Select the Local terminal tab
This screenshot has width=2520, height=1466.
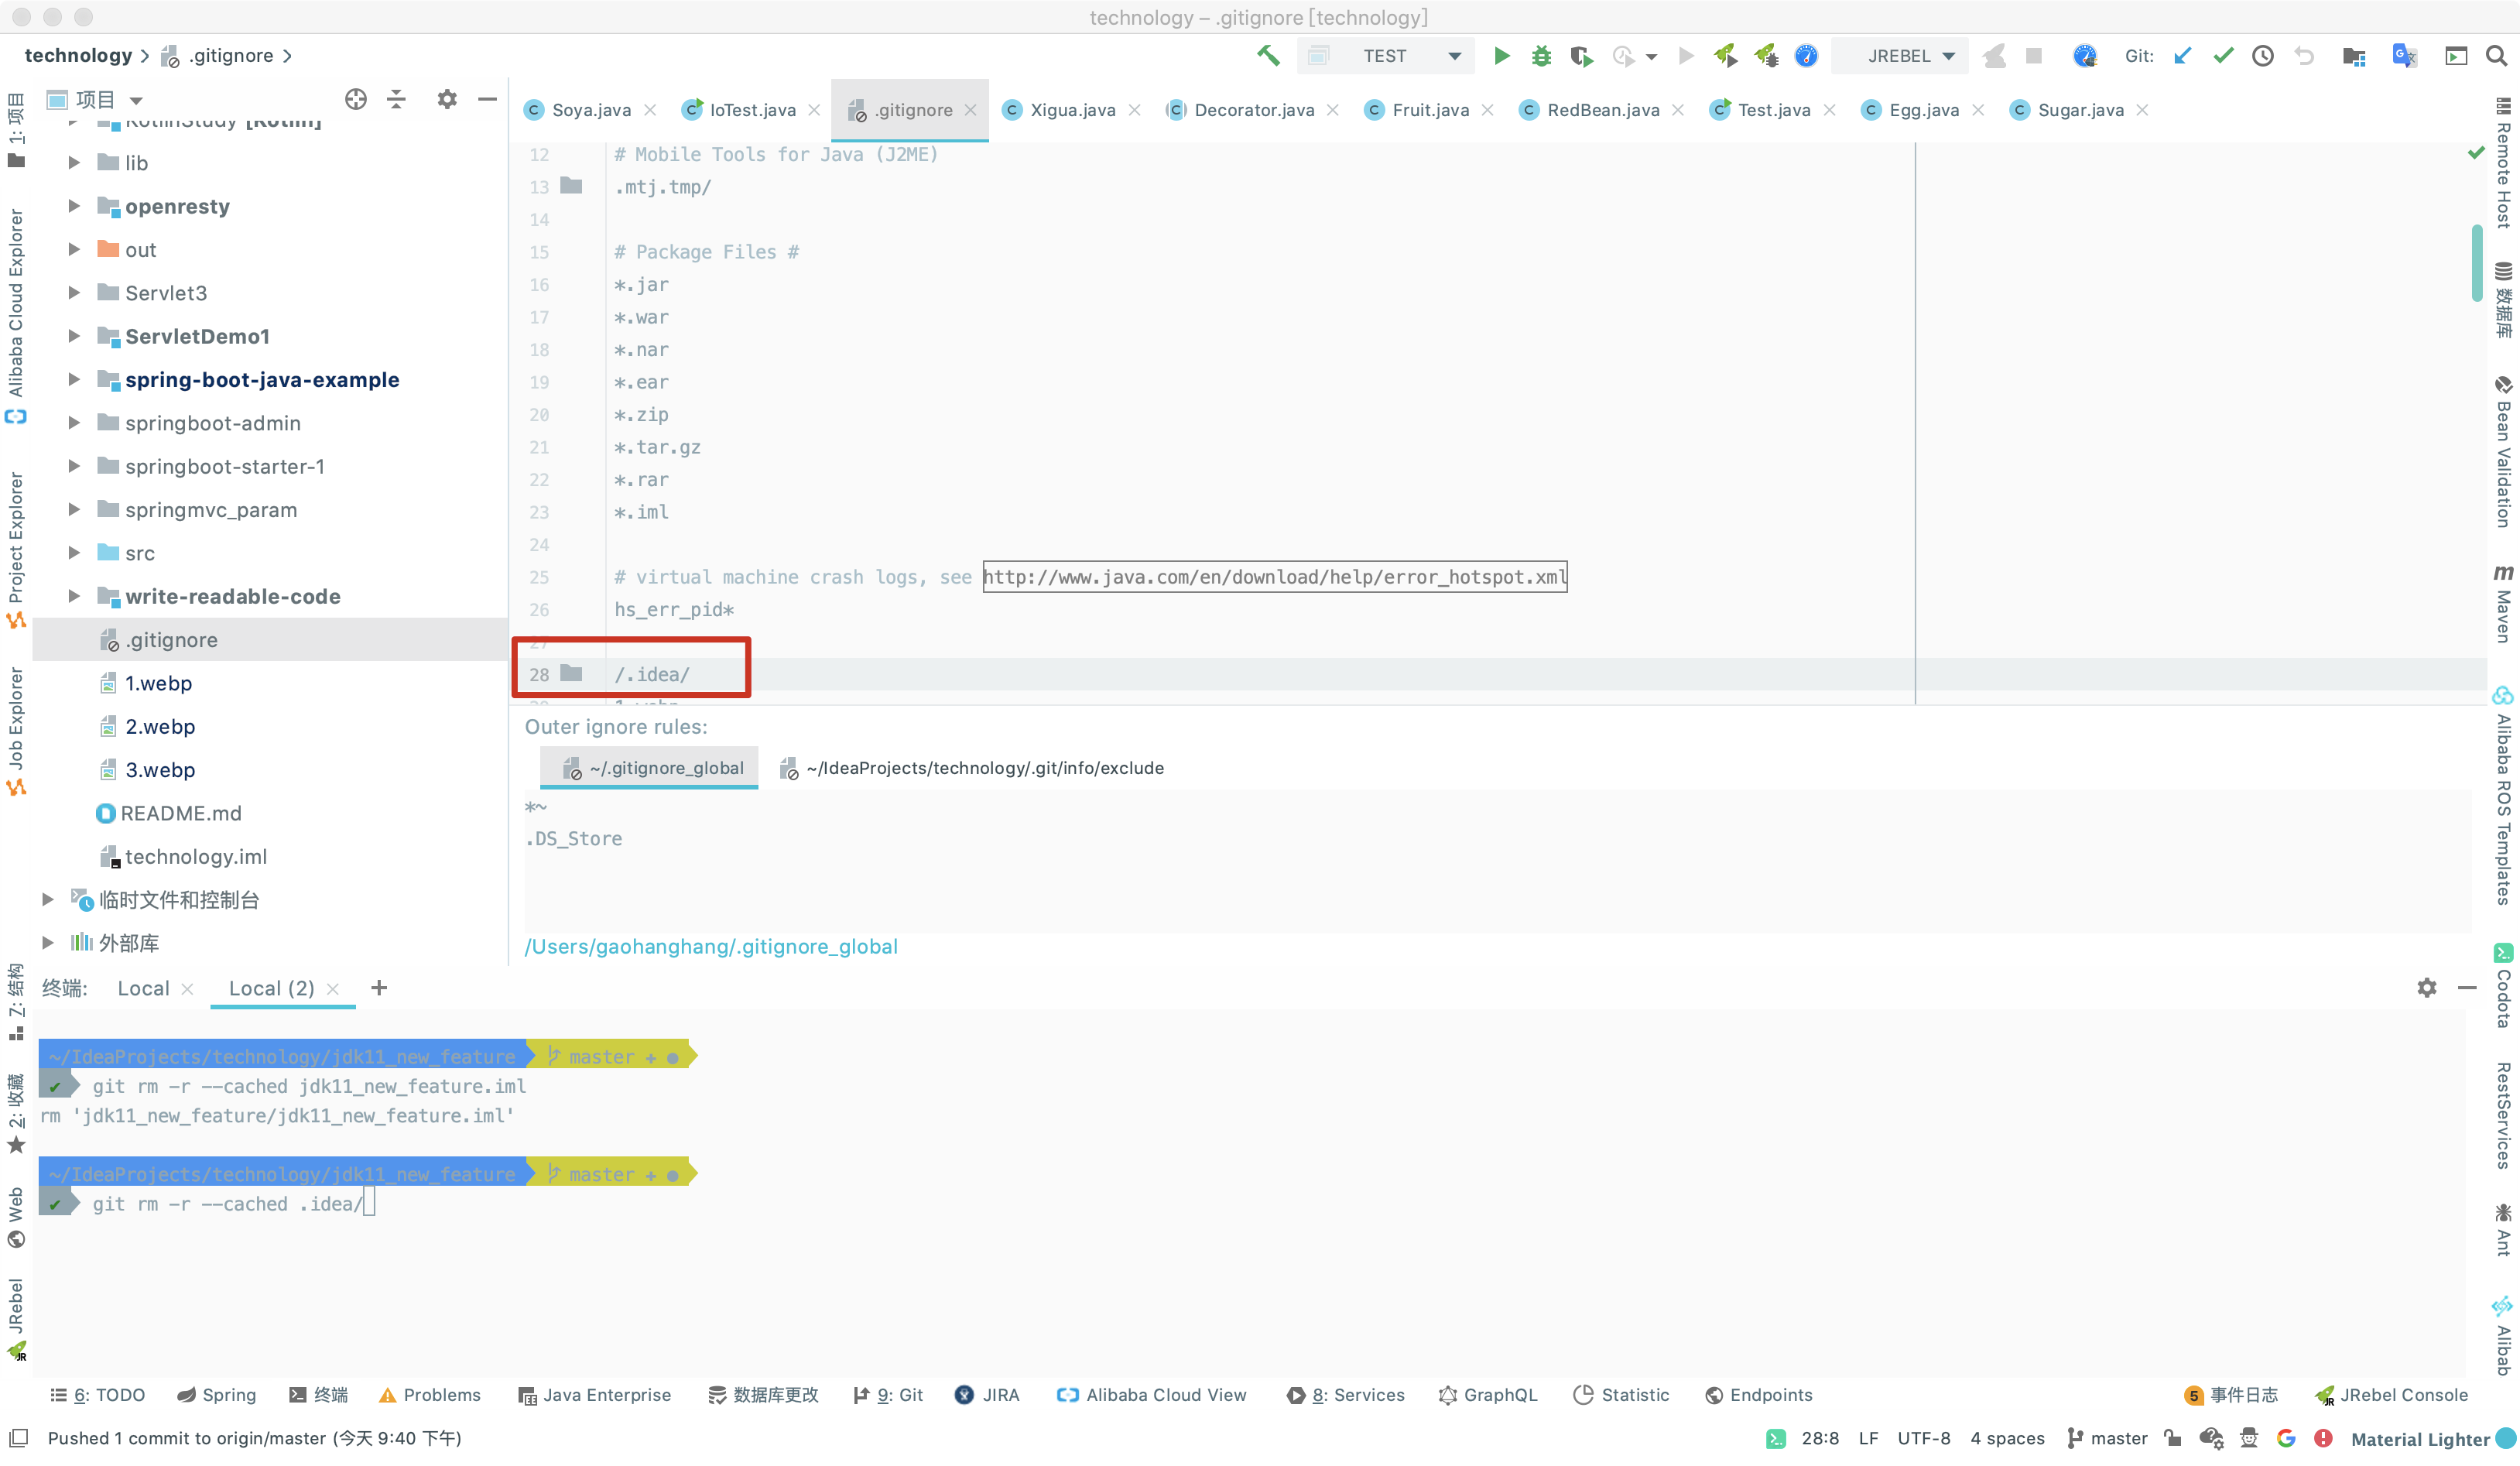[x=143, y=988]
